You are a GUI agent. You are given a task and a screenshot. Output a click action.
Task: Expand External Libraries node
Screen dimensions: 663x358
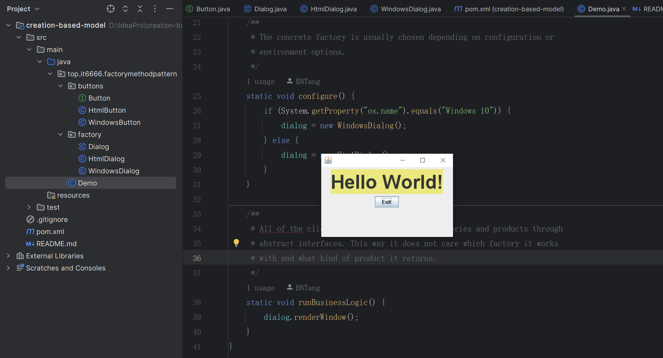click(x=8, y=256)
